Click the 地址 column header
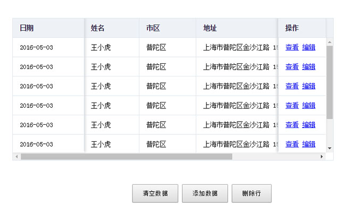 click(x=210, y=28)
